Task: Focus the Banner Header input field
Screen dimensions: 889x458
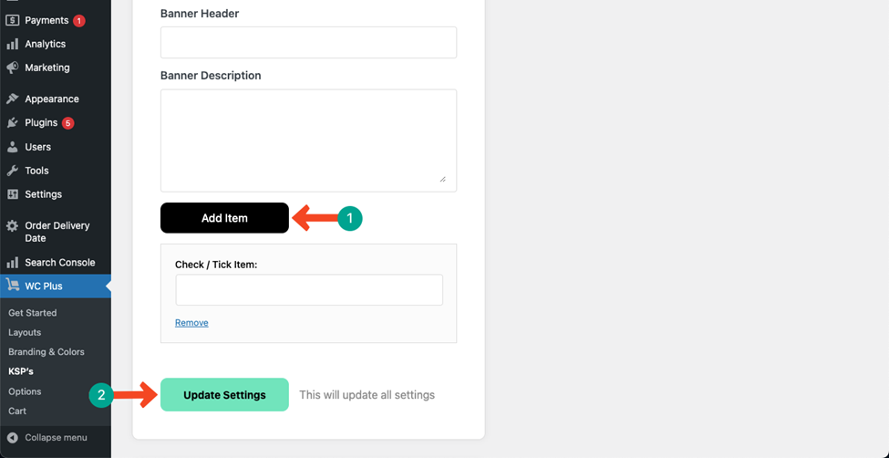Action: pos(308,43)
